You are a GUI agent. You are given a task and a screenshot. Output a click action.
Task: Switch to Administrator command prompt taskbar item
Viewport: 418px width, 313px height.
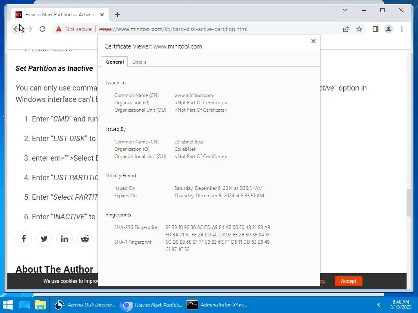pos(217,305)
